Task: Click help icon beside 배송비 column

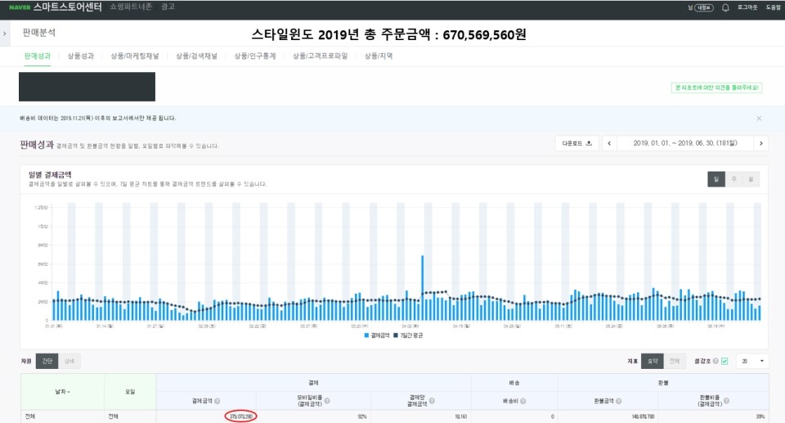Action: (523, 401)
